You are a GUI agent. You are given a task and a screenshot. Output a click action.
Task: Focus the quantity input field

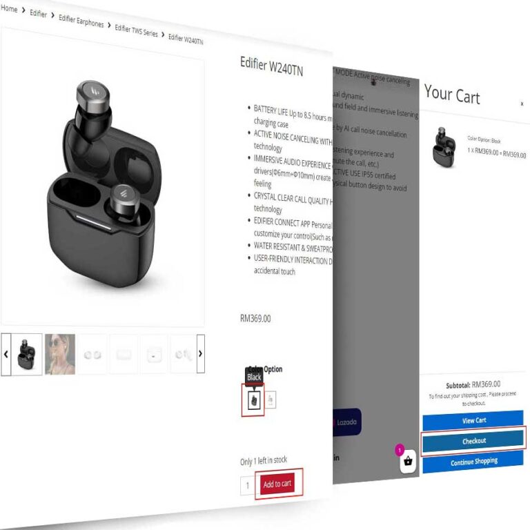click(248, 486)
